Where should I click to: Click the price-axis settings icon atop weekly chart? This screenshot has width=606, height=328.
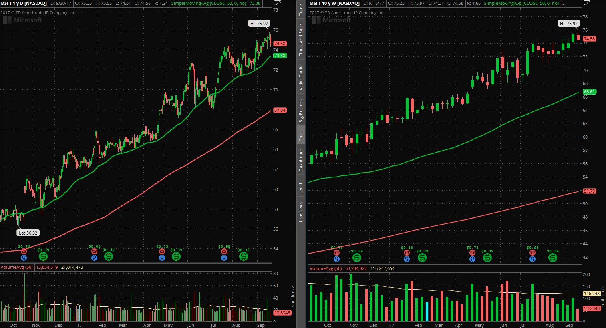[x=586, y=4]
